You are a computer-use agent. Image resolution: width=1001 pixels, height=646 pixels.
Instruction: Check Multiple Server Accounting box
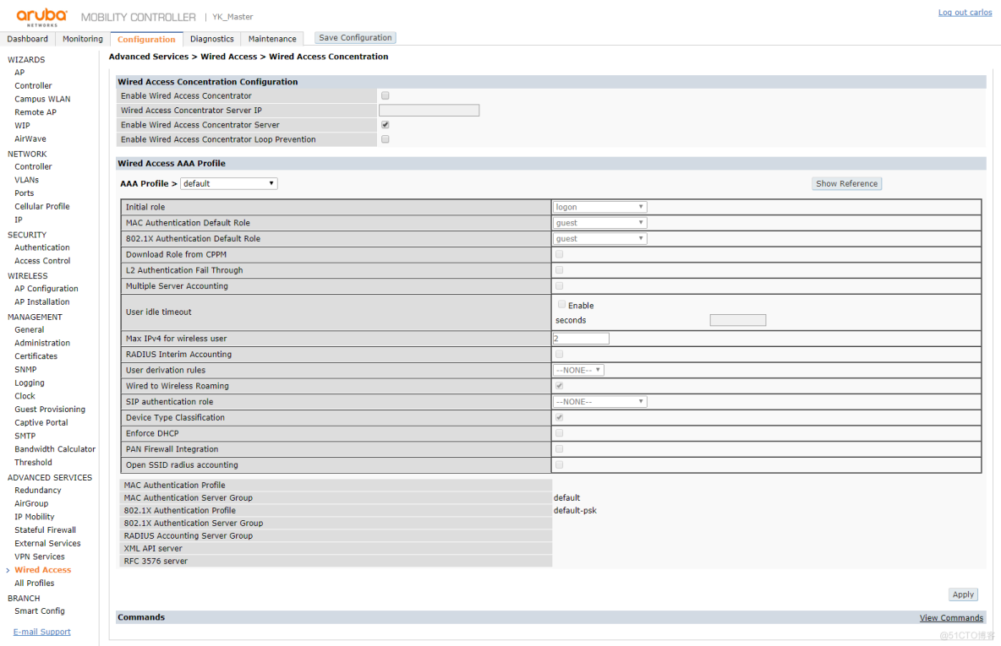click(559, 285)
